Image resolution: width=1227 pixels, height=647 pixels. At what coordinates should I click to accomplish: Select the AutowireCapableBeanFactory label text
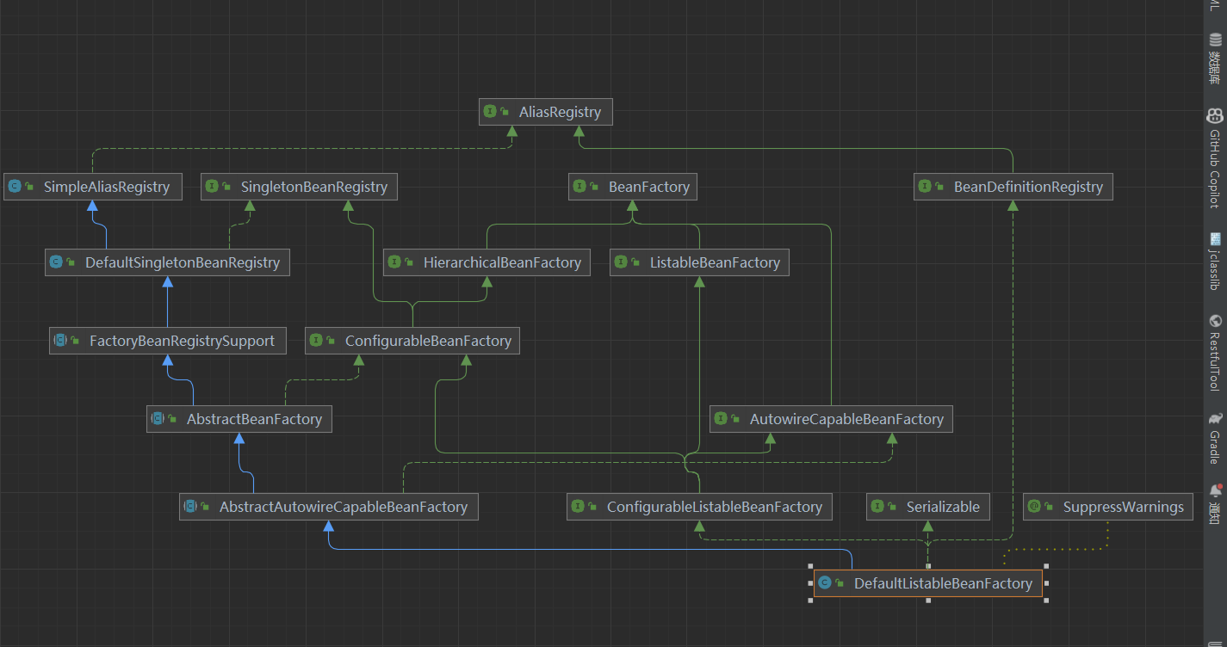846,419
